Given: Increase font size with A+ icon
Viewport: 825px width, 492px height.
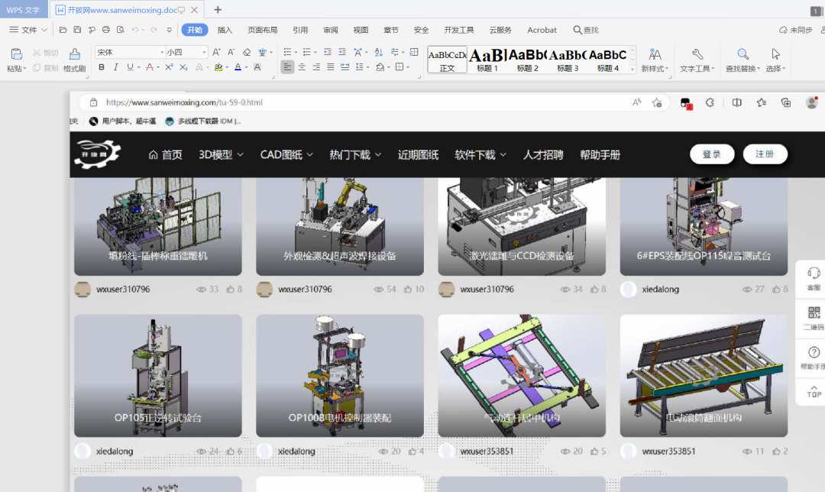Looking at the screenshot, I should click(x=216, y=52).
